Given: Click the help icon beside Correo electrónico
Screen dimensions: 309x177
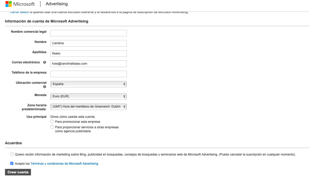Looking at the screenshot, I should point(45,62).
